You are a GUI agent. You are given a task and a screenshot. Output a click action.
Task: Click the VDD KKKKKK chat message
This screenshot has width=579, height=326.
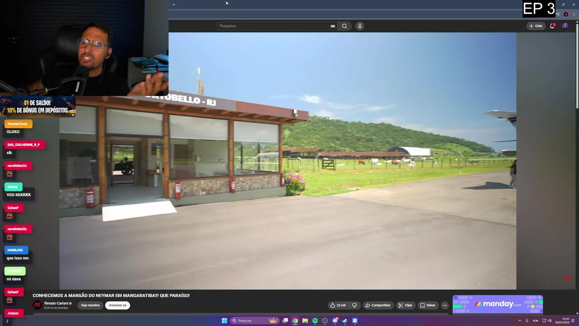click(x=19, y=195)
